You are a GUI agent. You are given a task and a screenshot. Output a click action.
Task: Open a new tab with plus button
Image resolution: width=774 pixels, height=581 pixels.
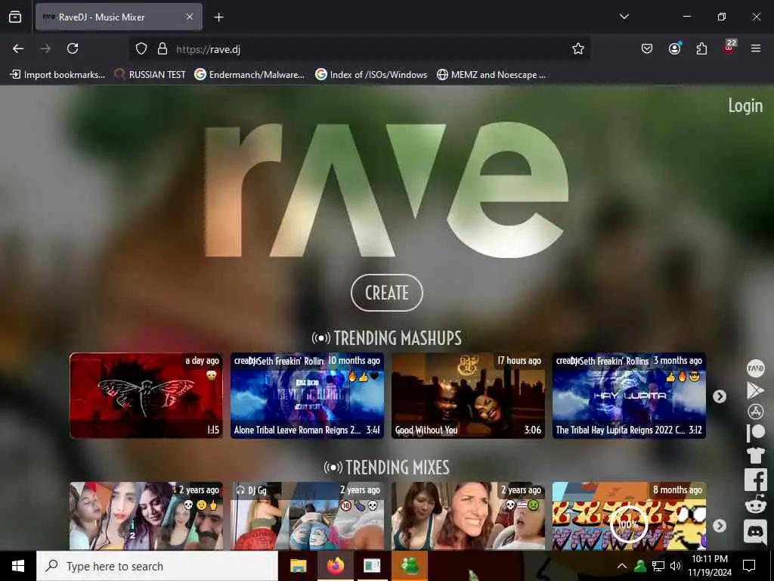pos(218,17)
